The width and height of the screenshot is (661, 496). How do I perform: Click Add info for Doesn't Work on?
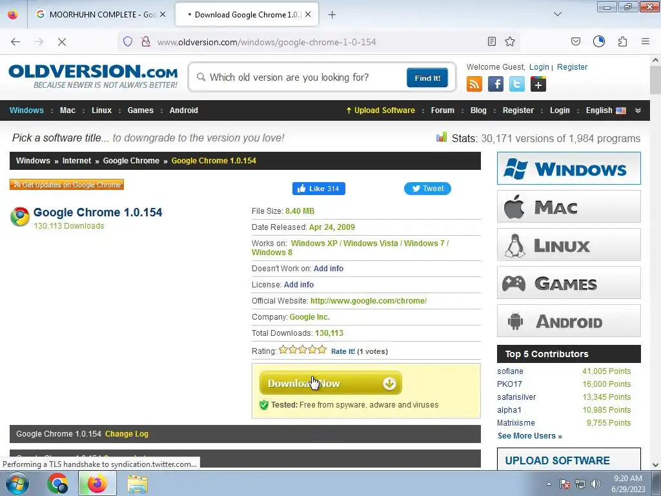[x=329, y=269]
